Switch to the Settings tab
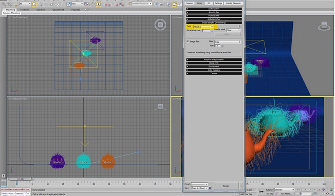 218,3
